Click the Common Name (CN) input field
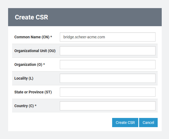This screenshot has height=139, width=169. coord(108,37)
